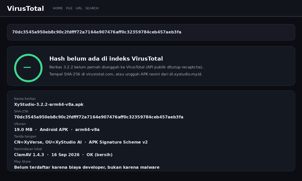Click the "Tanda tangan" label
This screenshot has width=302, height=181.
coord(25,137)
